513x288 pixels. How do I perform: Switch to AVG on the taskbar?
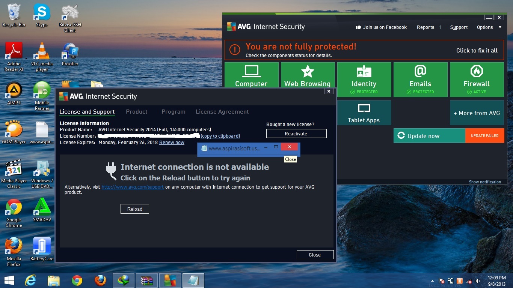[x=170, y=280]
